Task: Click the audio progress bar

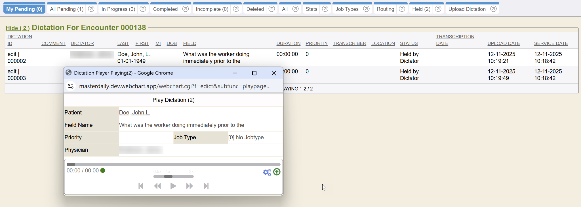Action: coord(173,164)
